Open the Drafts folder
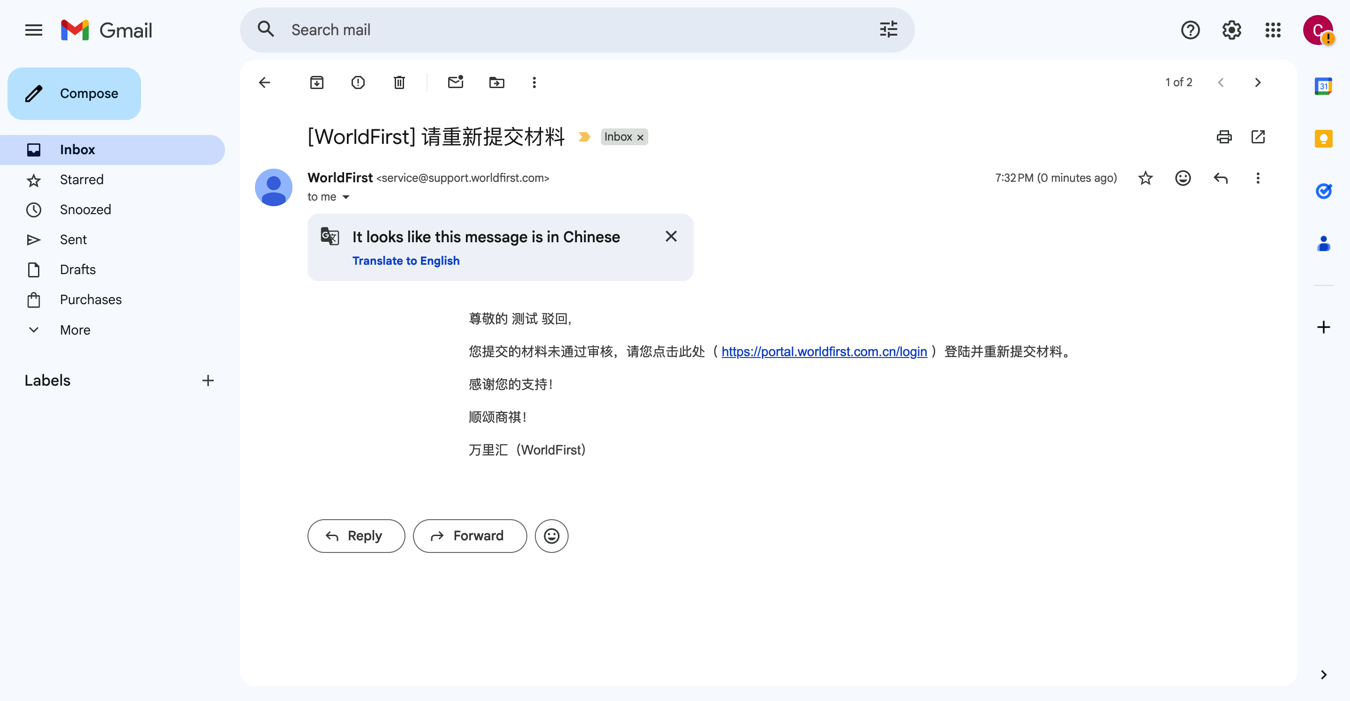The width and height of the screenshot is (1350, 701). click(112, 270)
